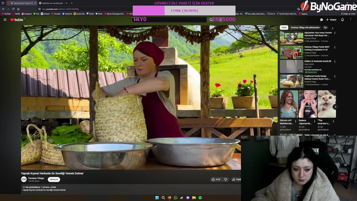Open options menu for KÜBRA VE BARANIN video
Viewport: 357px width, 201px height.
point(335,61)
